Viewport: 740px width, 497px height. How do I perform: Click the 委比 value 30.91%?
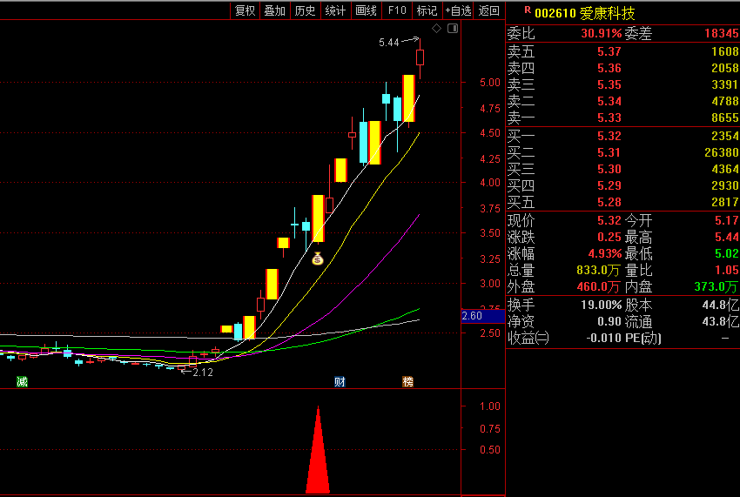(602, 34)
